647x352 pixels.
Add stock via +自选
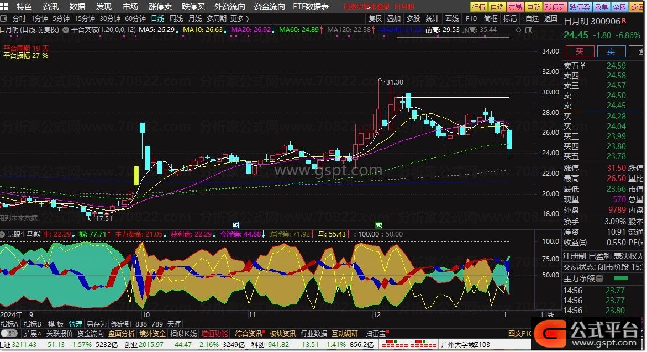pos(530,19)
